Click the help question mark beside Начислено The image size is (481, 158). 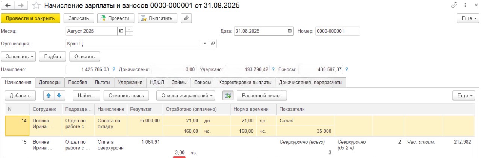tap(114, 69)
